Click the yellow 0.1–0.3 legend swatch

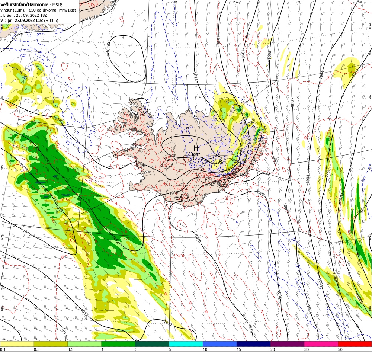[x=17, y=344]
